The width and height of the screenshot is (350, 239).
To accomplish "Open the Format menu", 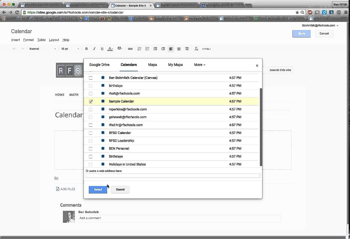I will tap(28, 40).
